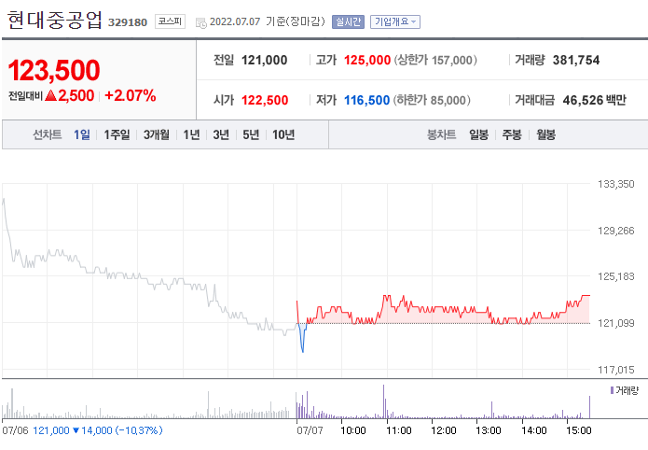Viewport: 648px width, 450px height.
Task: Open the 일봉 candlestick chart
Action: [x=479, y=134]
